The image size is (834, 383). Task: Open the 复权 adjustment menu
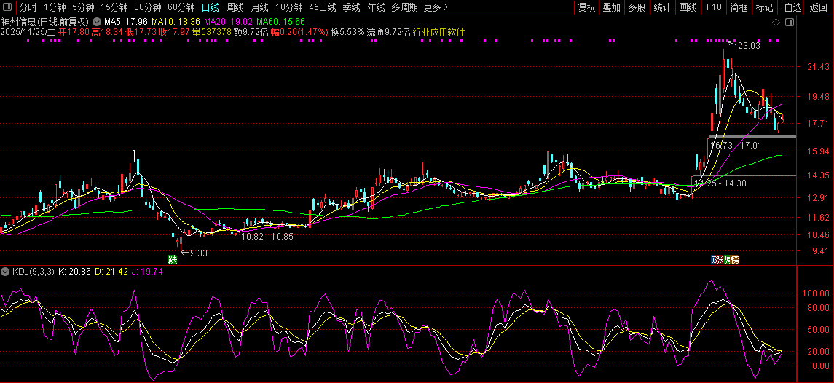(x=586, y=7)
